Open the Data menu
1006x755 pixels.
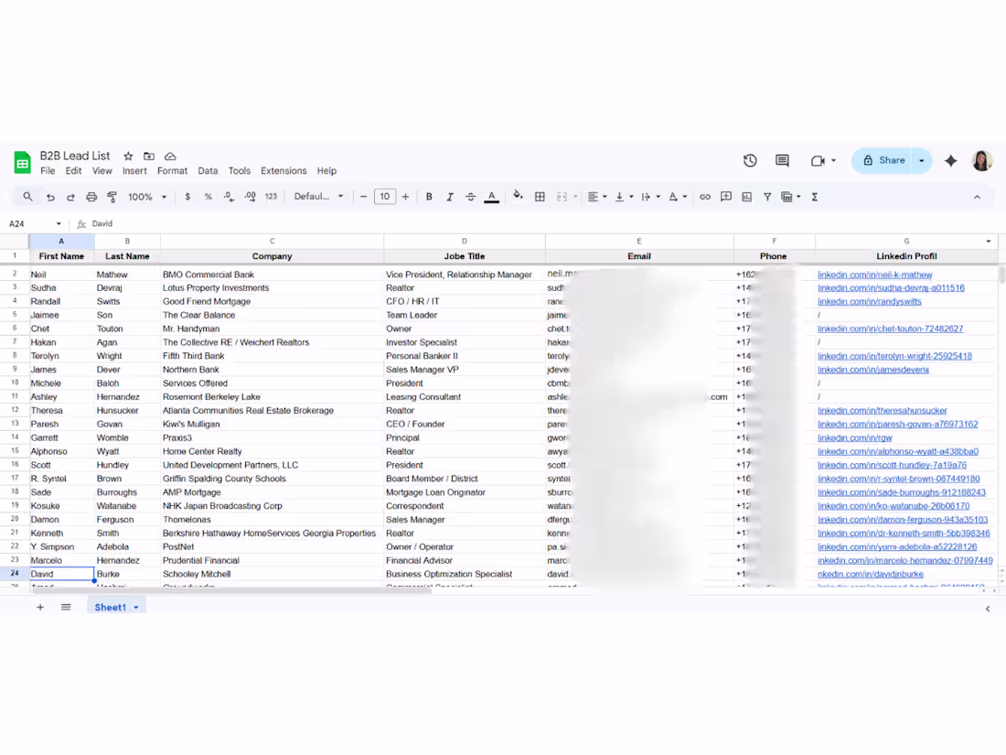(x=208, y=171)
